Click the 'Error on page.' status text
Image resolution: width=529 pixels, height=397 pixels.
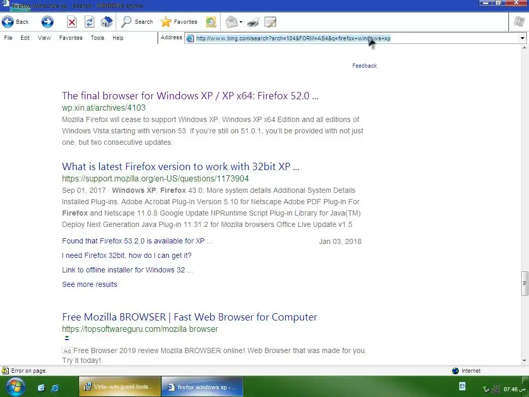click(x=29, y=371)
